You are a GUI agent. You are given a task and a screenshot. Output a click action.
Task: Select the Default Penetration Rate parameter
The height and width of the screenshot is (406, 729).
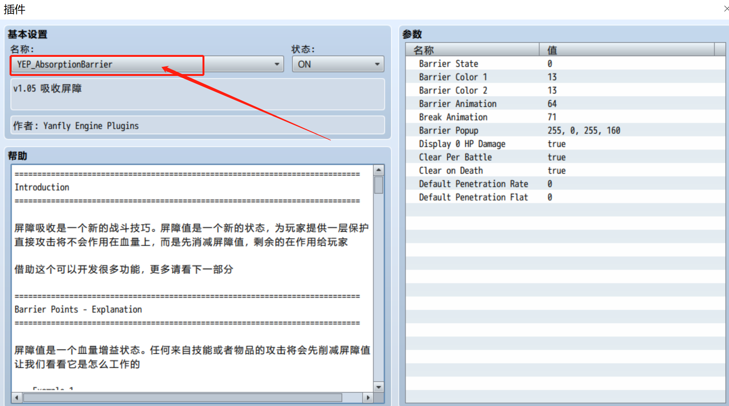click(x=565, y=184)
